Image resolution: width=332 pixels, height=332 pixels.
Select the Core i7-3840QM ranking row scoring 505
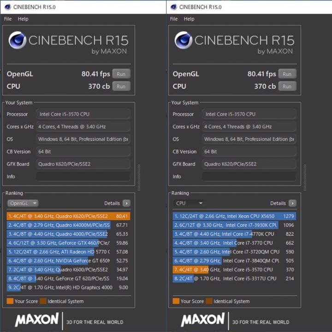coord(234,261)
